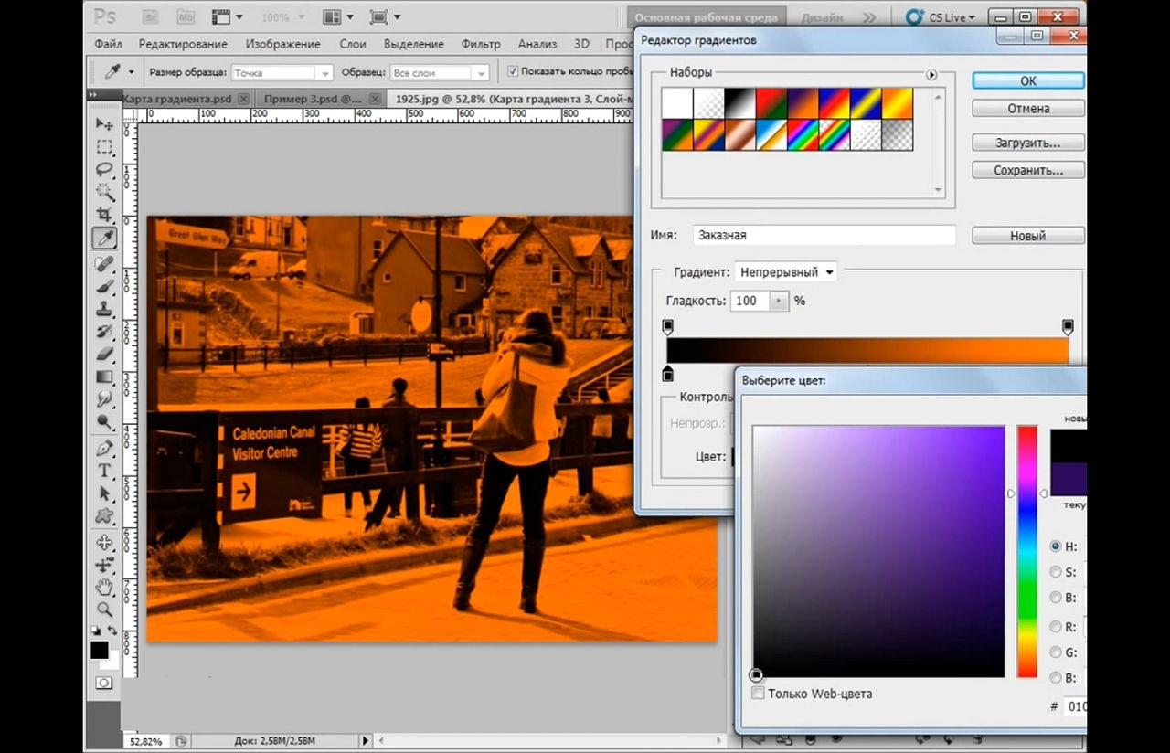
Task: Click the foreground color swatch in the toolbox
Action: pyautogui.click(x=99, y=650)
